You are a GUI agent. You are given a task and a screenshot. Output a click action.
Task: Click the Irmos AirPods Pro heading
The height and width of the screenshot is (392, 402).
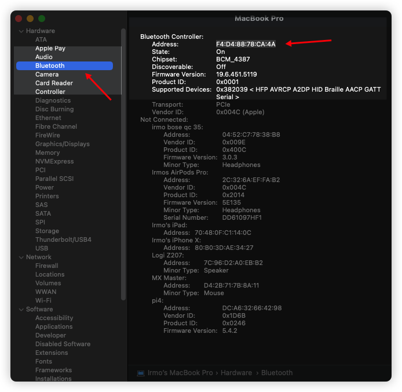180,172
